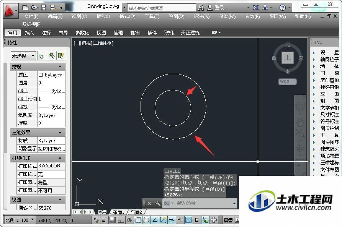Switch to the 布局1 layout tab

pos(118,212)
